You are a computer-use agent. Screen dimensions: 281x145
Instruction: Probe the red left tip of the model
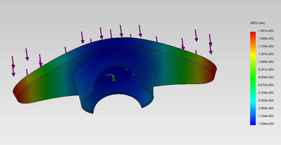(x=16, y=91)
